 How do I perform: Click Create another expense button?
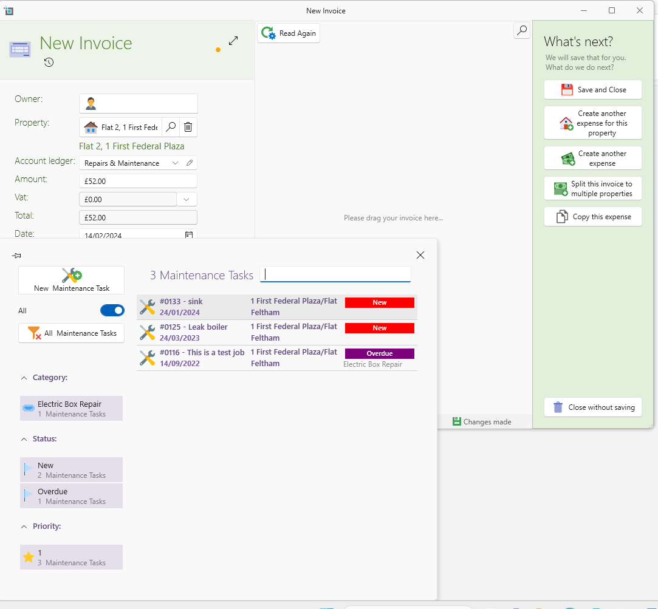[592, 158]
